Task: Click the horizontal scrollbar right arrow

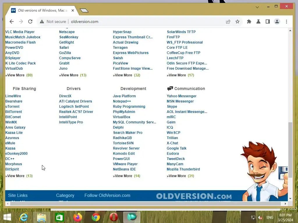Action: (285, 204)
